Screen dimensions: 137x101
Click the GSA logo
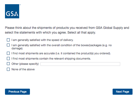coord(12,11)
